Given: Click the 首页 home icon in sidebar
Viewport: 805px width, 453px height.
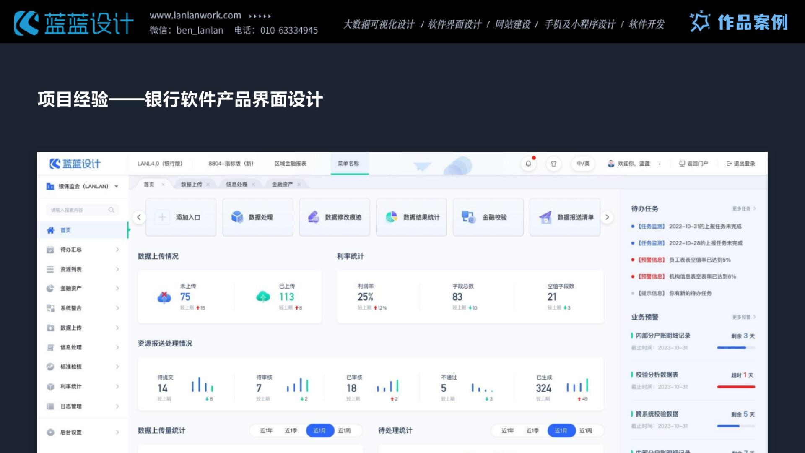Looking at the screenshot, I should [x=50, y=230].
